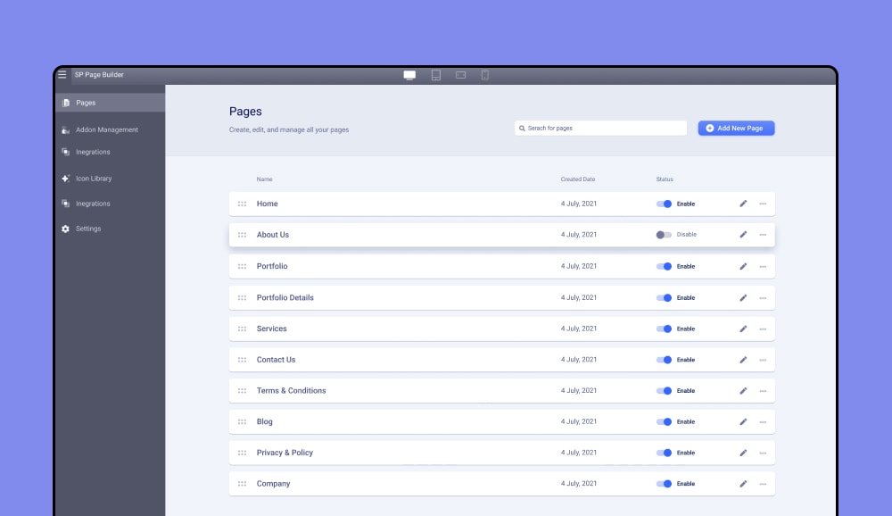Screen dimensions: 892x516
Task: Switch to desktop preview mode
Action: point(409,75)
